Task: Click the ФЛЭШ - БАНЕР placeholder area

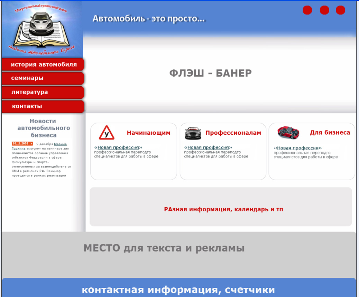Action: [x=211, y=73]
